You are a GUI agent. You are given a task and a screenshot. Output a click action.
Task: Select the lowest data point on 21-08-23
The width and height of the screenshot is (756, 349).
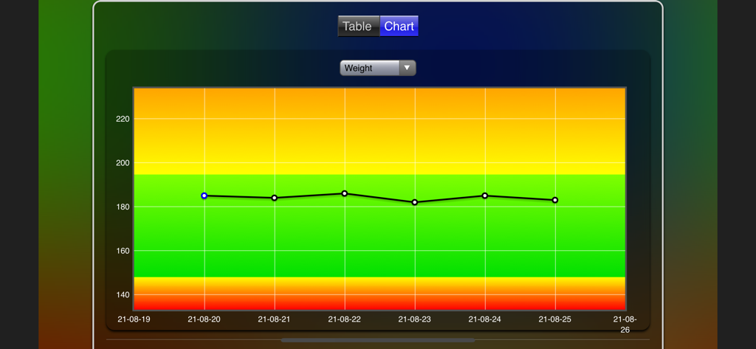pyautogui.click(x=415, y=202)
